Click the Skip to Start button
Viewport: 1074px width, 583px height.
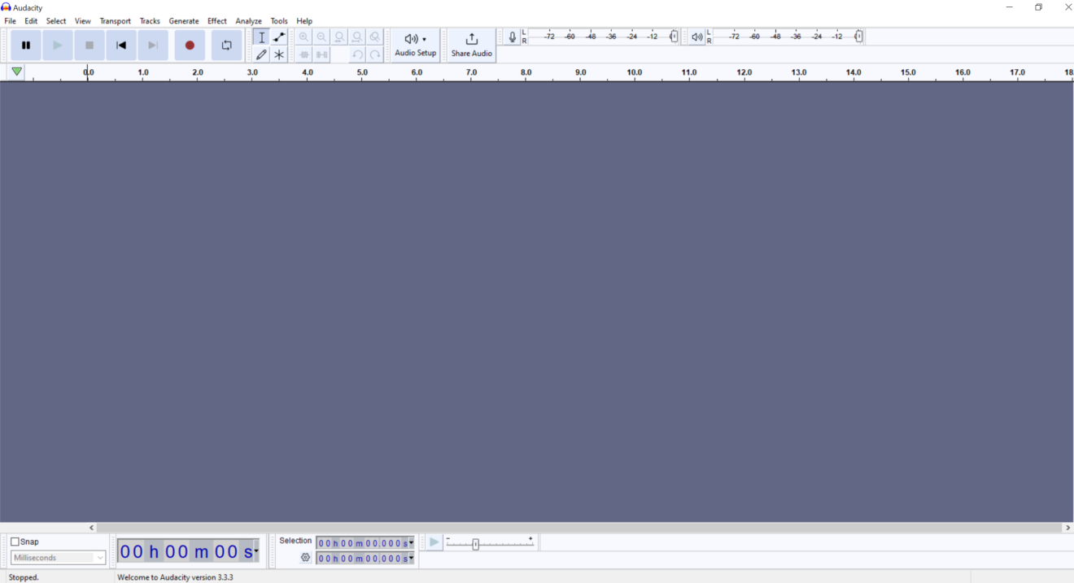click(x=121, y=46)
